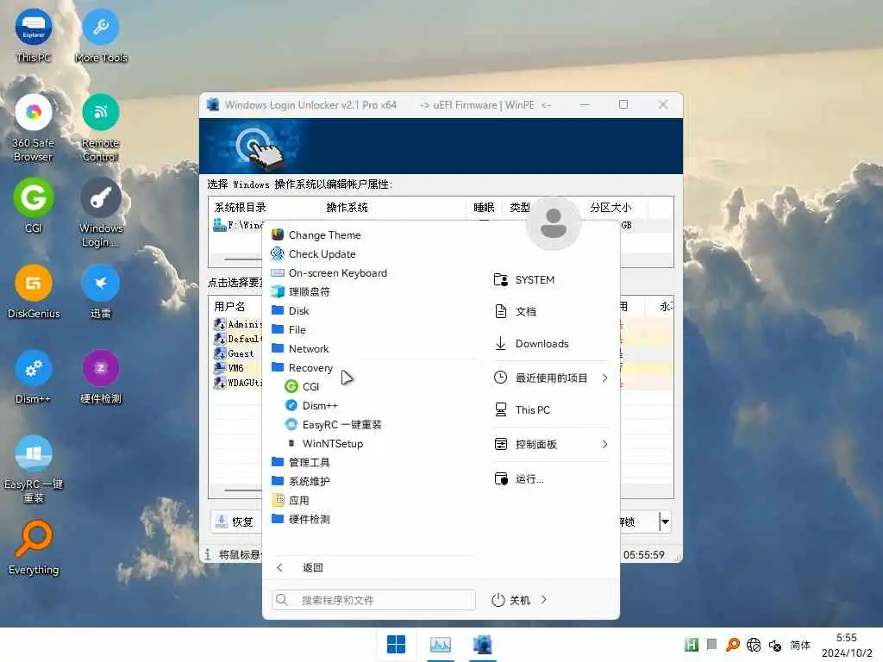Open Everything search desktop icon
The width and height of the screenshot is (883, 662).
34,548
